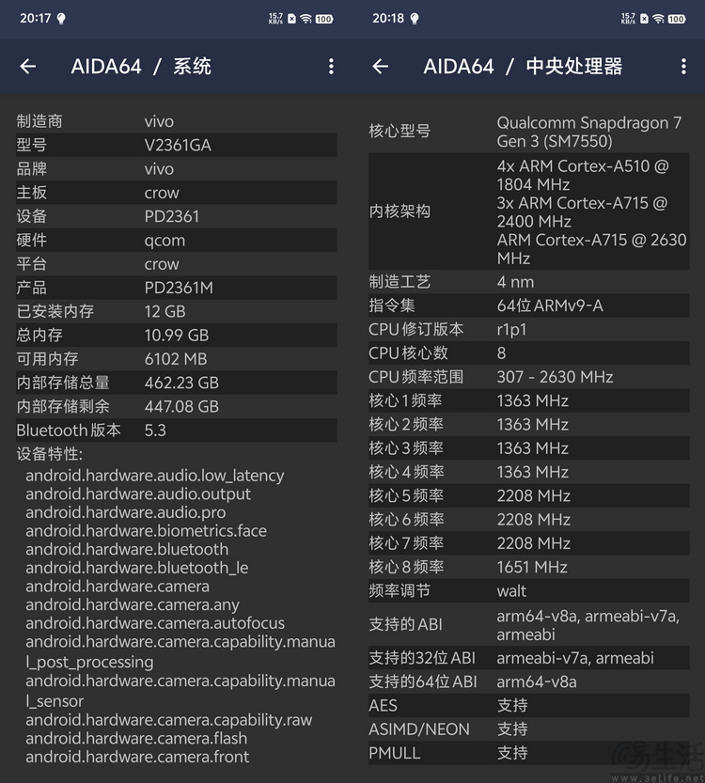The height and width of the screenshot is (783, 705).
Task: Tap lightbulb status icon beside 20:18
Action: (x=415, y=19)
